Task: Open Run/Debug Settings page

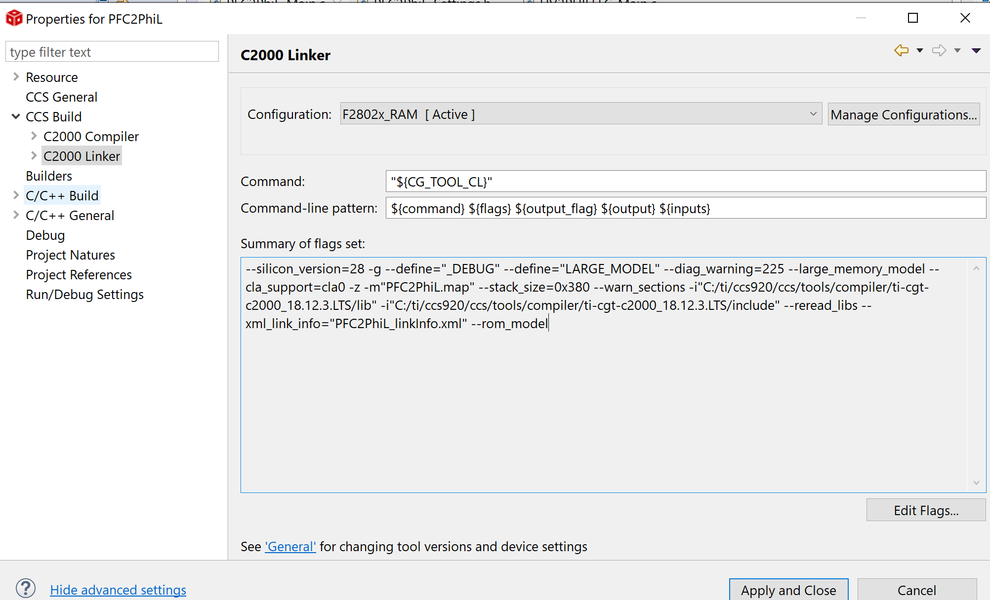Action: 84,295
